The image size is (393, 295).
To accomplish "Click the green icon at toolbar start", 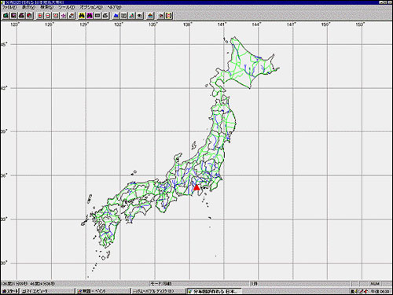I will tap(6, 16).
